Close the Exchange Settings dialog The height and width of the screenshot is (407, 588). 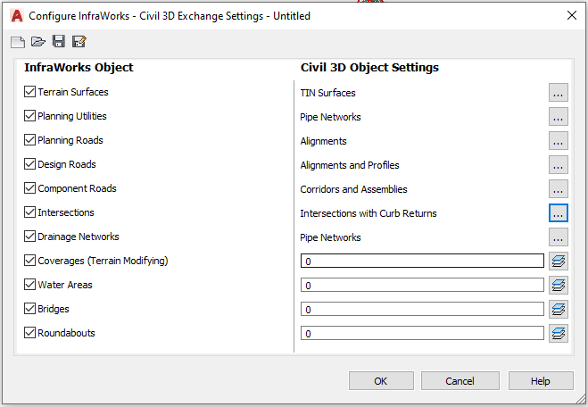[572, 15]
